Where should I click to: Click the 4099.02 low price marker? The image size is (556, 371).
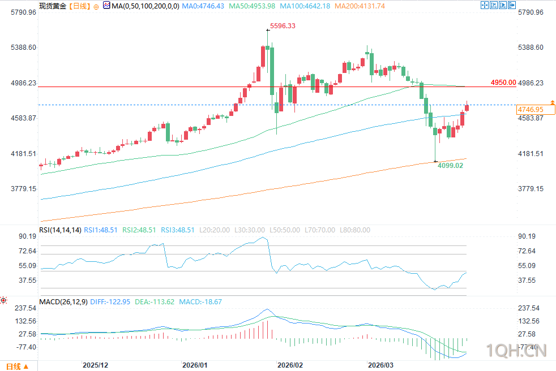450,166
